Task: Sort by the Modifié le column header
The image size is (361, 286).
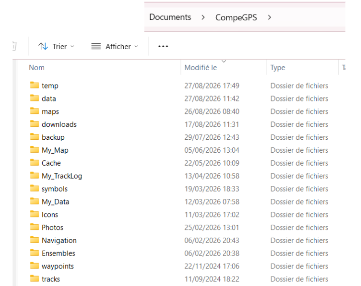Action: click(200, 68)
